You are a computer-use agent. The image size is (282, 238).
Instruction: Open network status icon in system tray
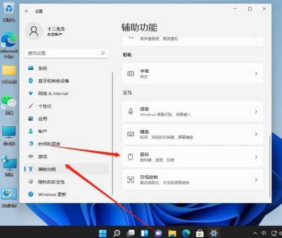274,233
